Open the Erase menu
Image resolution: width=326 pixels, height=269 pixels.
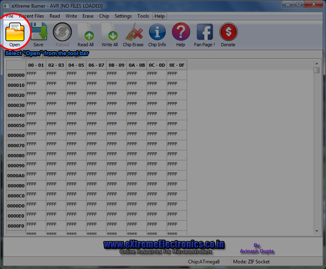pos(88,16)
